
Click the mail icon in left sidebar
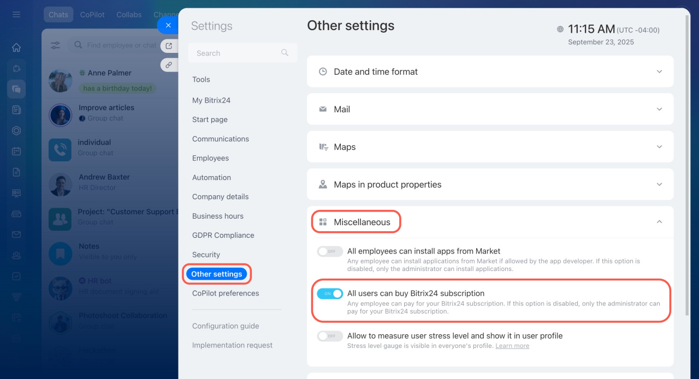(x=16, y=234)
